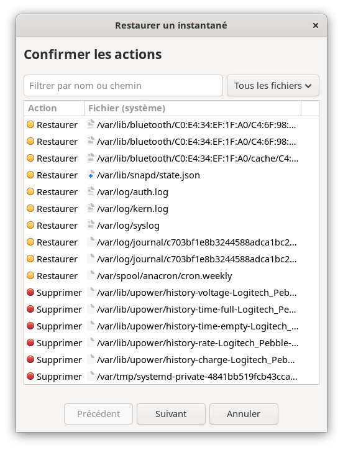Focus the 'Filtrer par nom ou chemin' field
The width and height of the screenshot is (343, 450).
(x=123, y=86)
